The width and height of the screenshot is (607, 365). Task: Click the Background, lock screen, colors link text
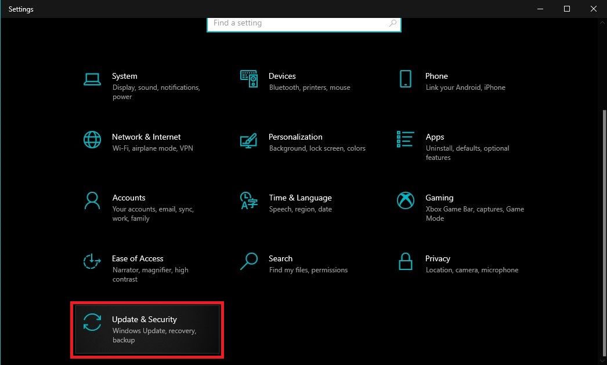click(317, 148)
